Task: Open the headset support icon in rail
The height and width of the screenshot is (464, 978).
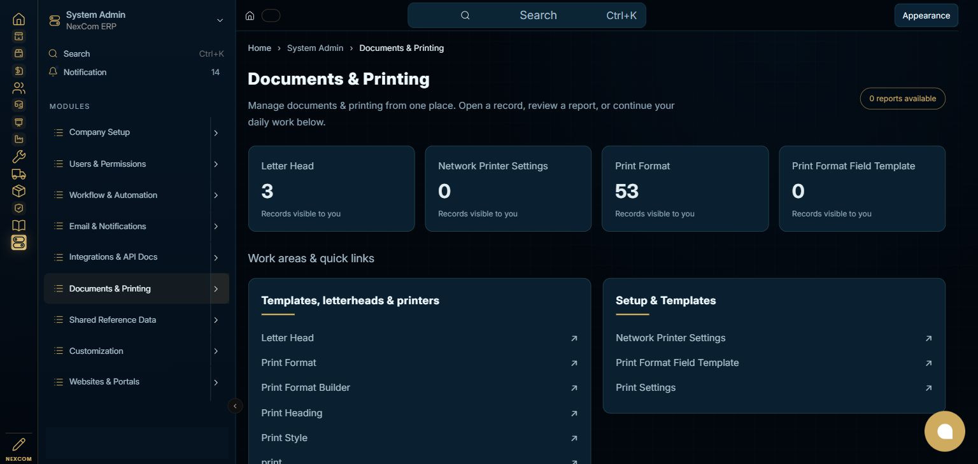Action: click(x=18, y=105)
